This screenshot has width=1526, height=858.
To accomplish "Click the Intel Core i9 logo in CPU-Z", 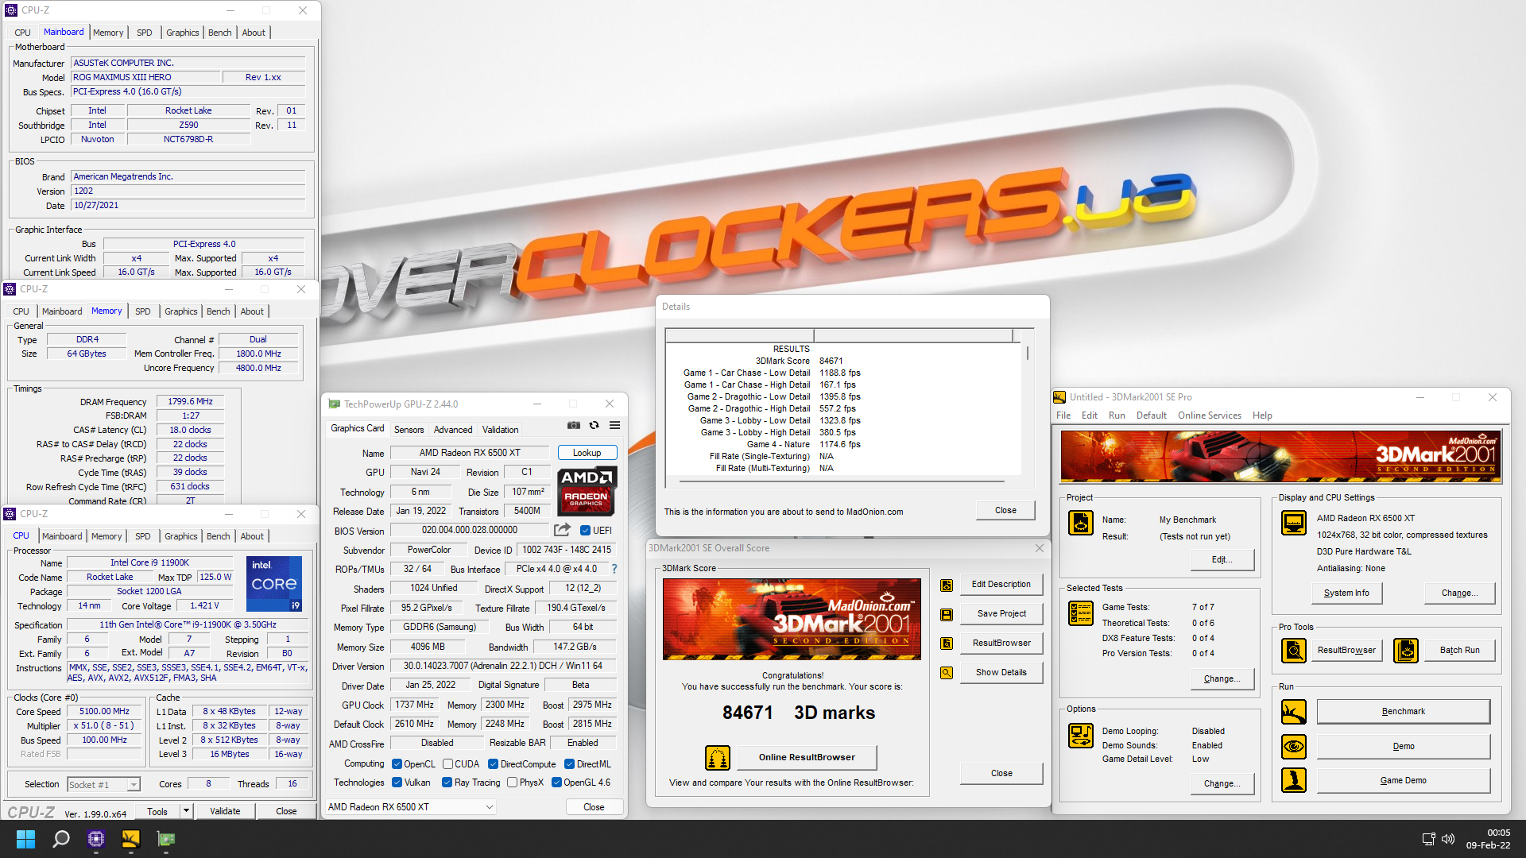I will tap(274, 584).
